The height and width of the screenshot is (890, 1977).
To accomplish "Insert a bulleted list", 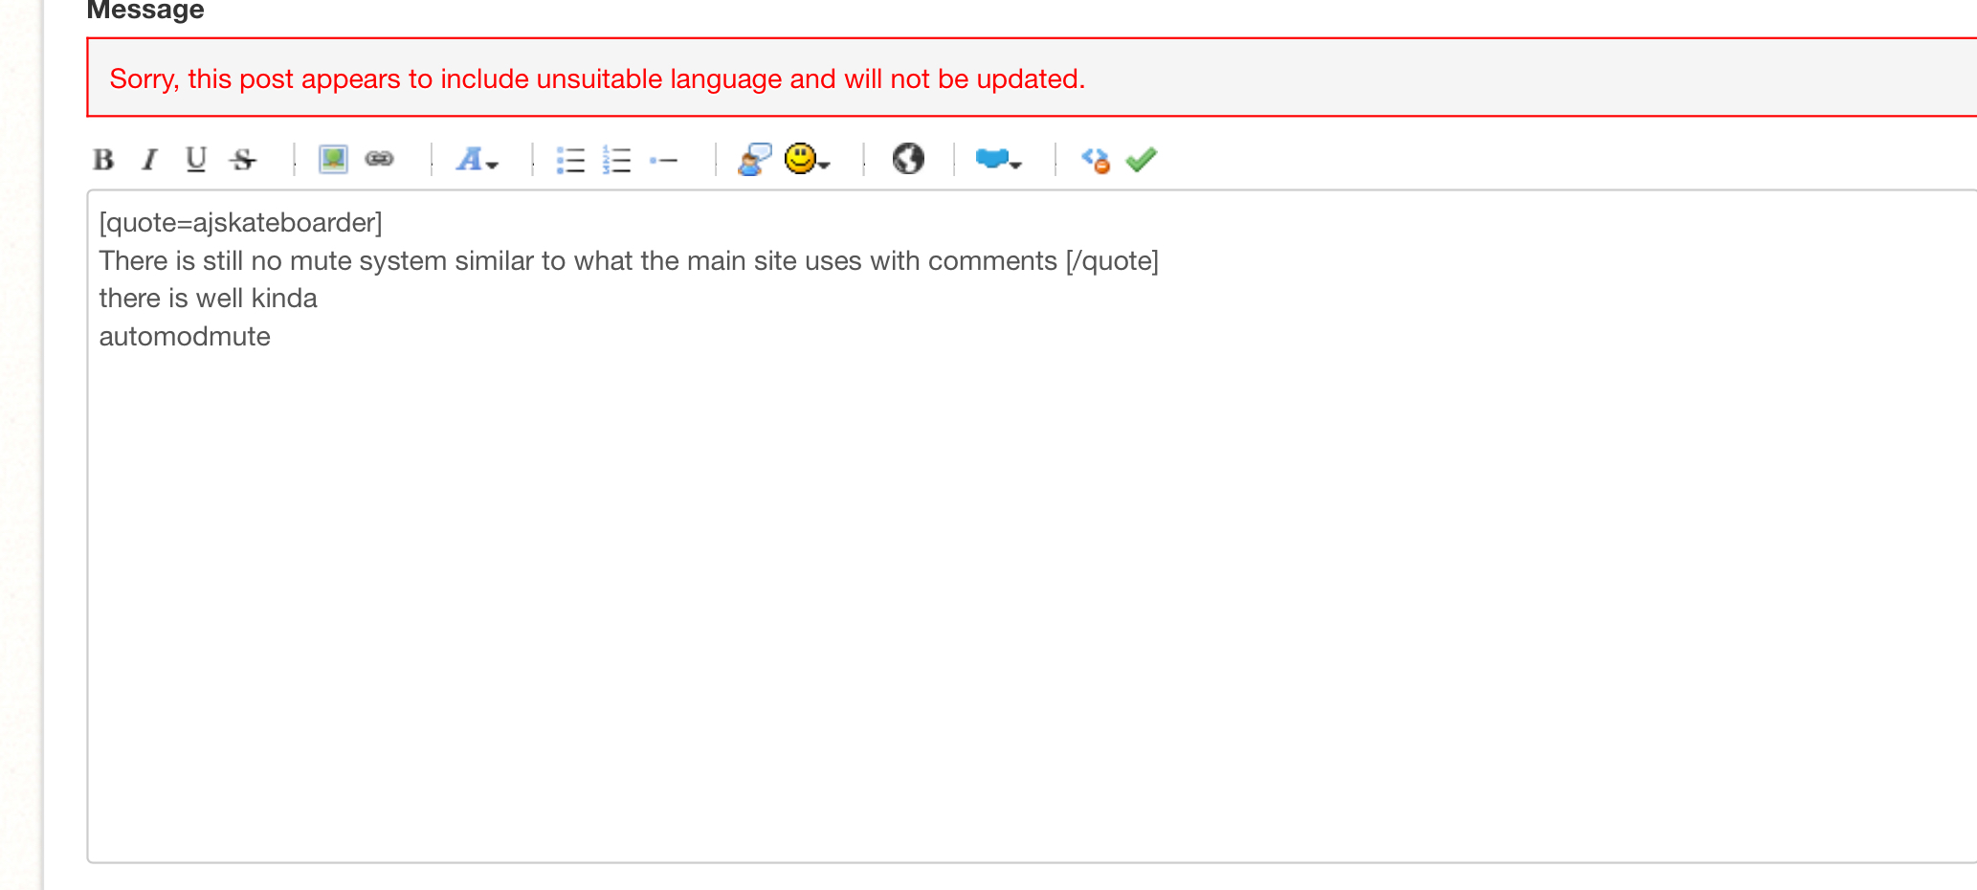I will pyautogui.click(x=570, y=159).
